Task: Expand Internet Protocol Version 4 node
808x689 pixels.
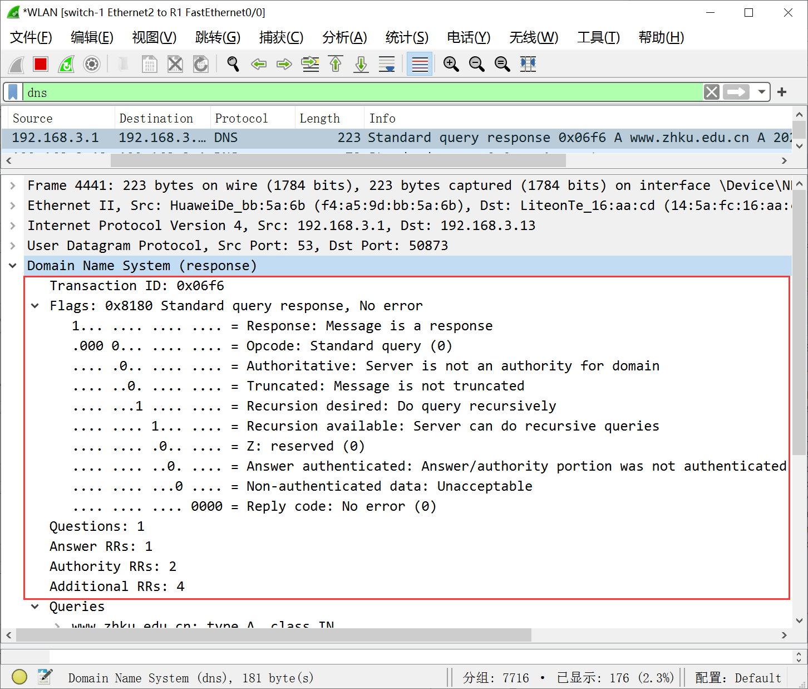Action: point(13,226)
